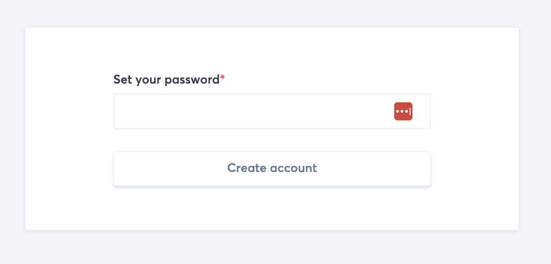Click the red password manager icon
The image size is (551, 264).
403,111
